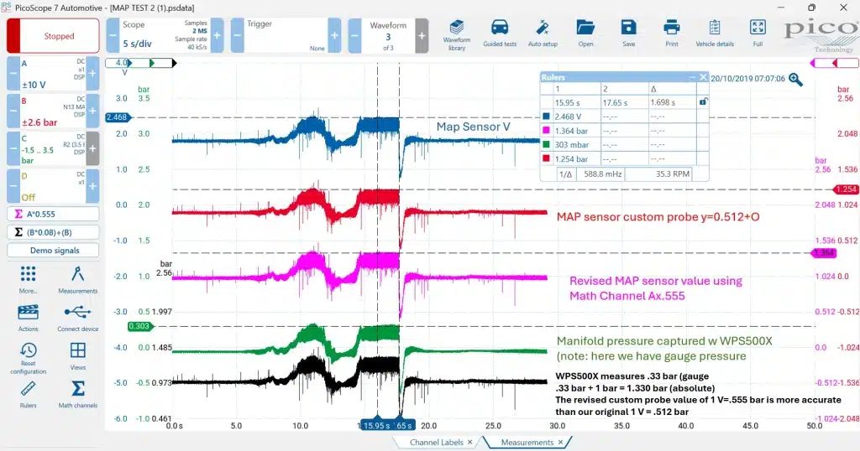Open Measurements compass tool

78,280
